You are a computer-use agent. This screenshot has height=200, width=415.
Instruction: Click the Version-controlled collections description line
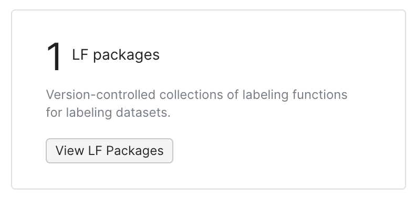point(196,94)
